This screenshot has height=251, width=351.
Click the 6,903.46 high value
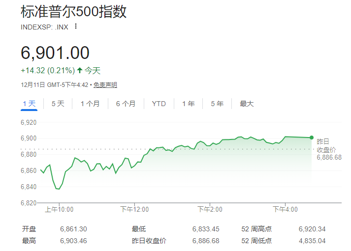(x=73, y=241)
